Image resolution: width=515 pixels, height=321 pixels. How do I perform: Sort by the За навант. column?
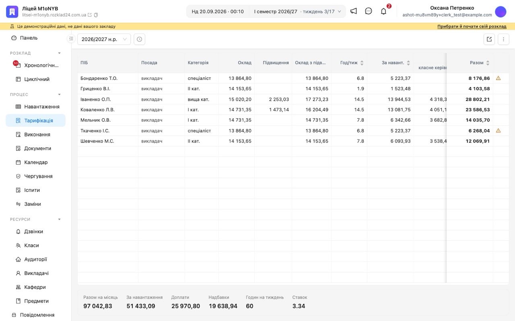pos(408,63)
